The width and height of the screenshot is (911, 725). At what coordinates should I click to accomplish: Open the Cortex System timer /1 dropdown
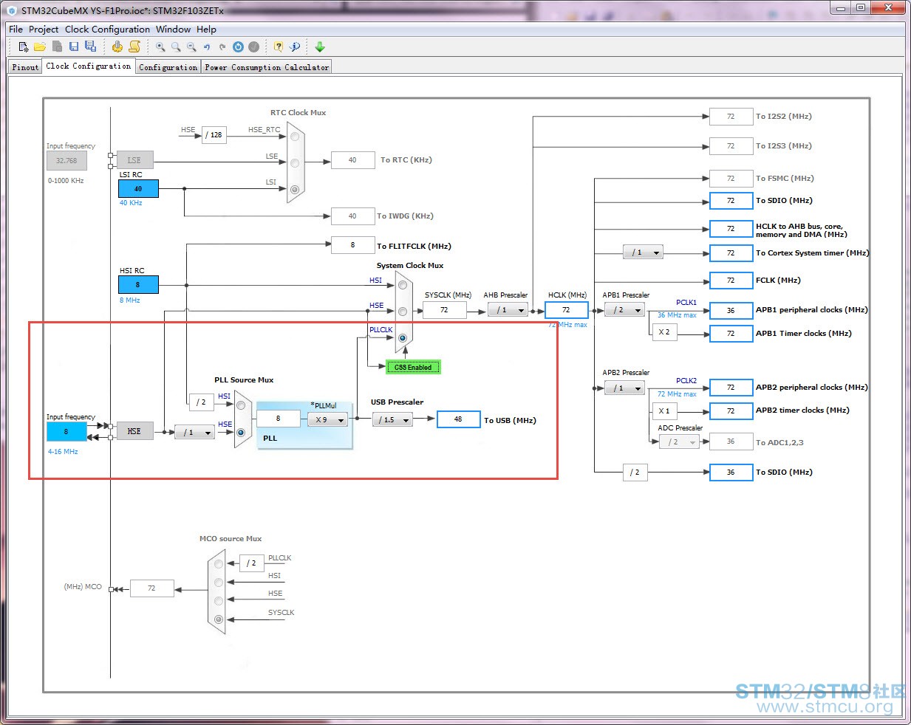coord(643,252)
